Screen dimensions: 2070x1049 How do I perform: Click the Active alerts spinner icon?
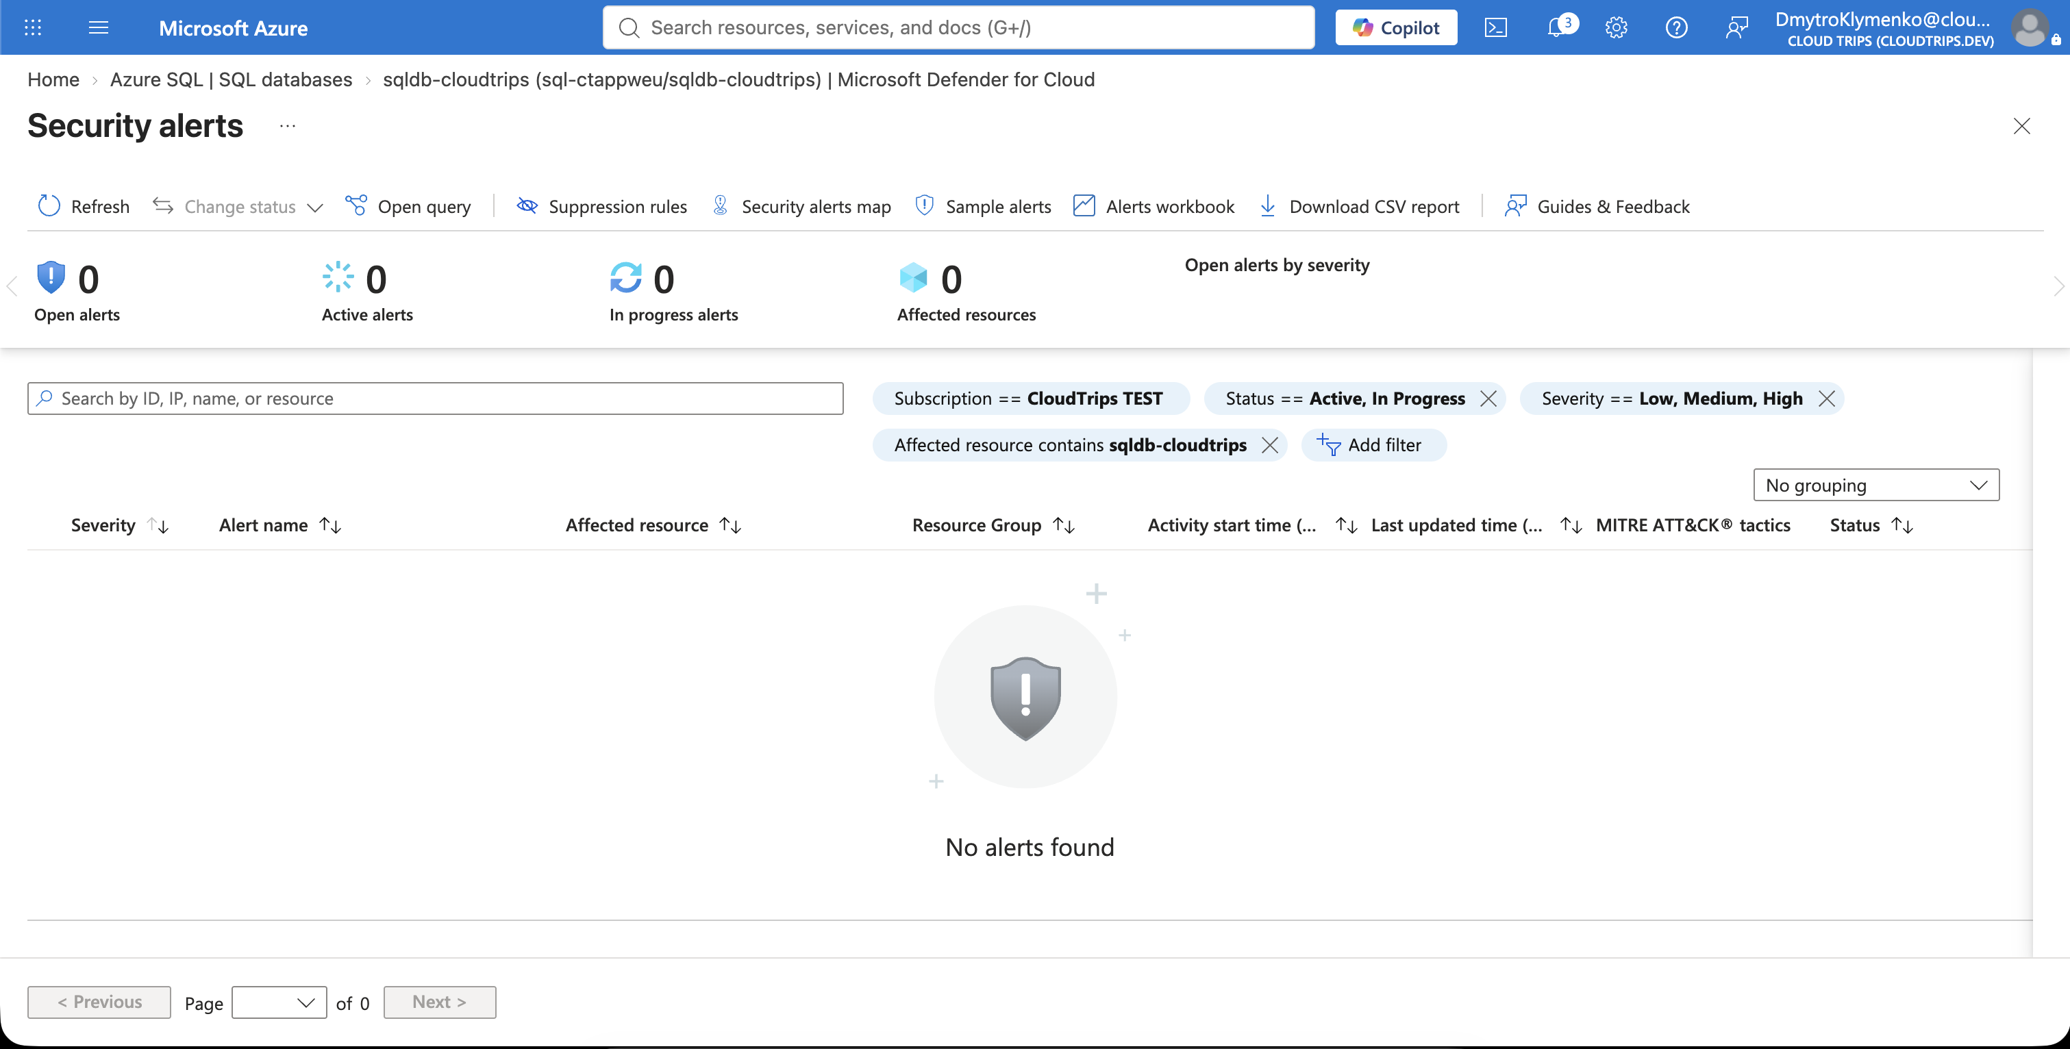pos(338,277)
